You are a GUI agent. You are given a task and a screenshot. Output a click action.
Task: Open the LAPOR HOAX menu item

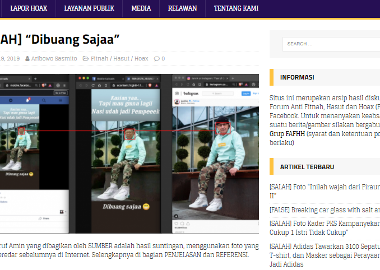pyautogui.click(x=29, y=8)
